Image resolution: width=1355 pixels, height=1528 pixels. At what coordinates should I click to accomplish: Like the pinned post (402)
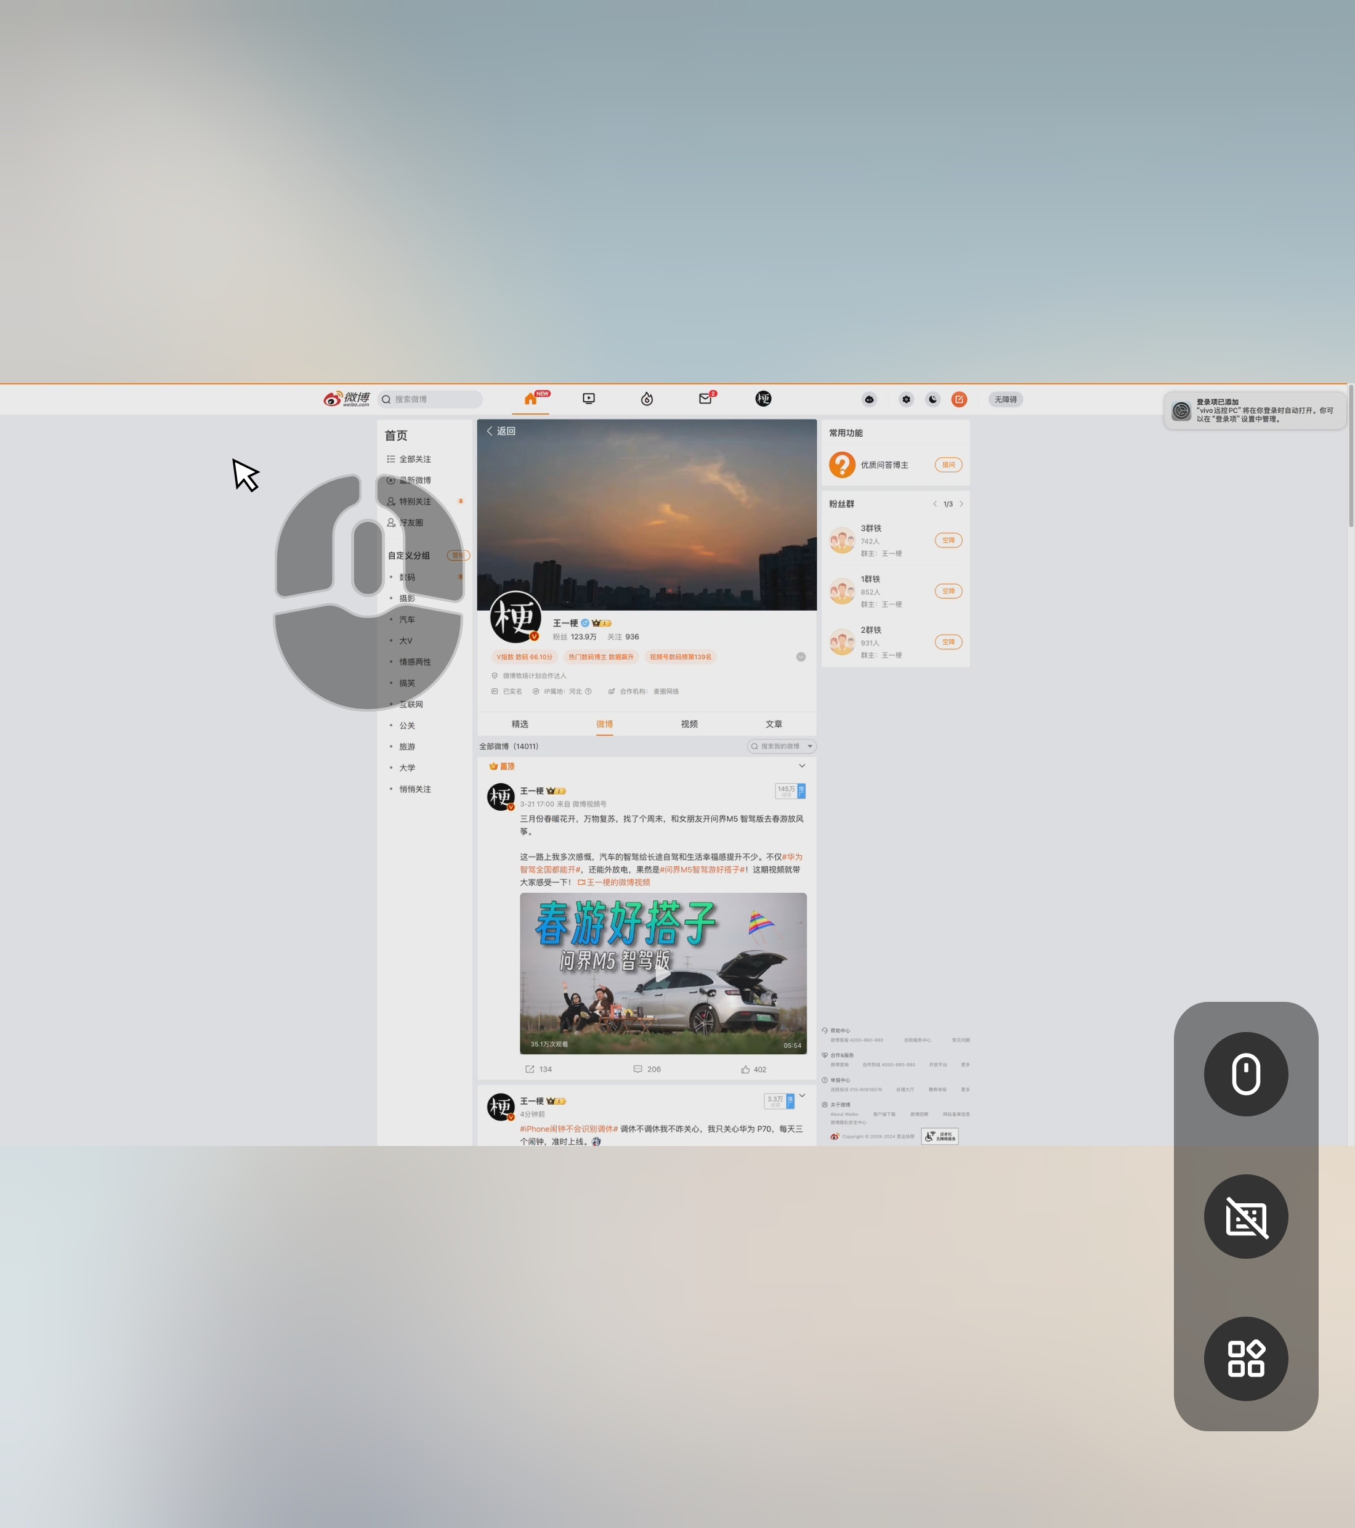point(753,1069)
